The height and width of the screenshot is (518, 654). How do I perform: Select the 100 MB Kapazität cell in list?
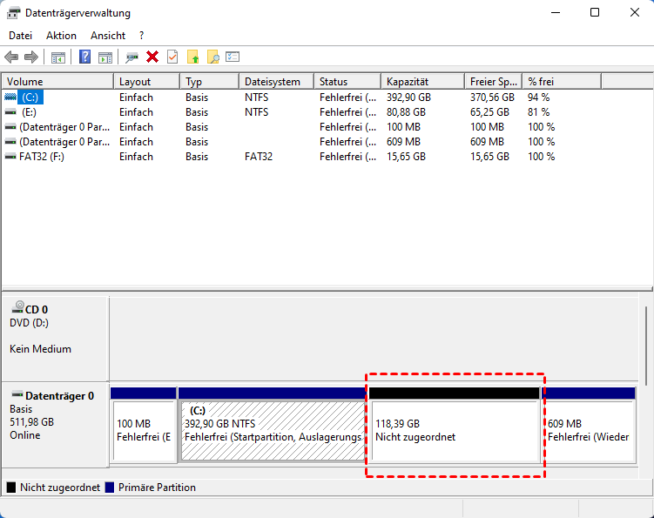click(x=403, y=127)
